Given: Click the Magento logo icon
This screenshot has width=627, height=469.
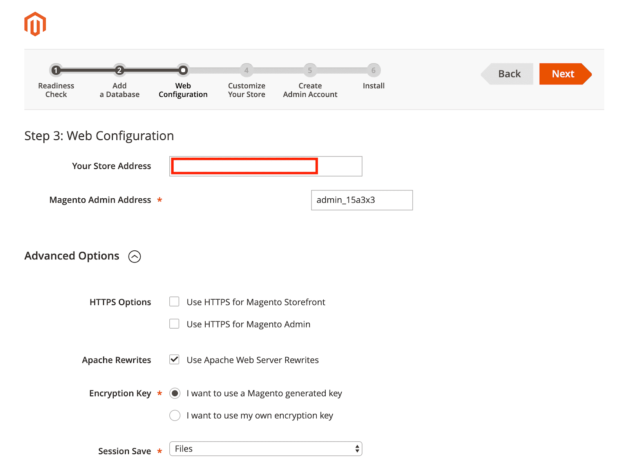Looking at the screenshot, I should (35, 24).
